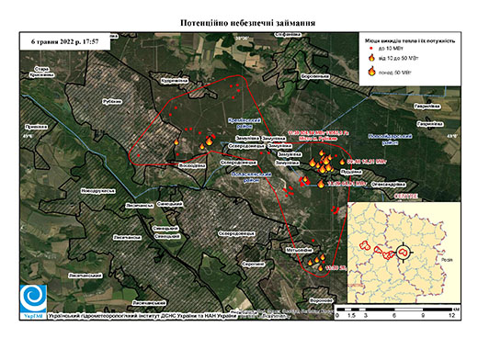Screen dimensions: 478x338
Task: Click the blue Попаснянський район label
Action: click(x=251, y=177)
